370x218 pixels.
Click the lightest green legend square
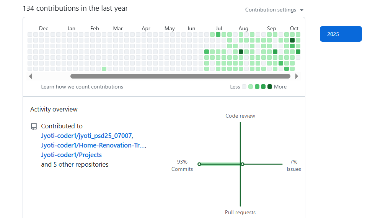(x=251, y=87)
